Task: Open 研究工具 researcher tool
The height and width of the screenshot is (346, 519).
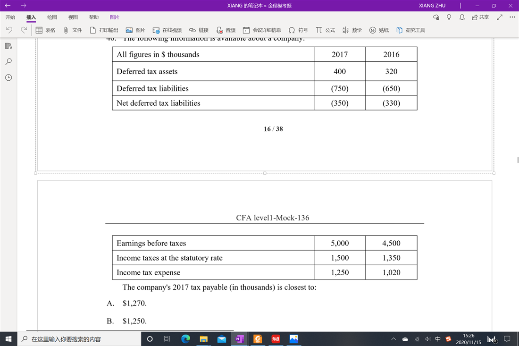Action: pos(410,30)
